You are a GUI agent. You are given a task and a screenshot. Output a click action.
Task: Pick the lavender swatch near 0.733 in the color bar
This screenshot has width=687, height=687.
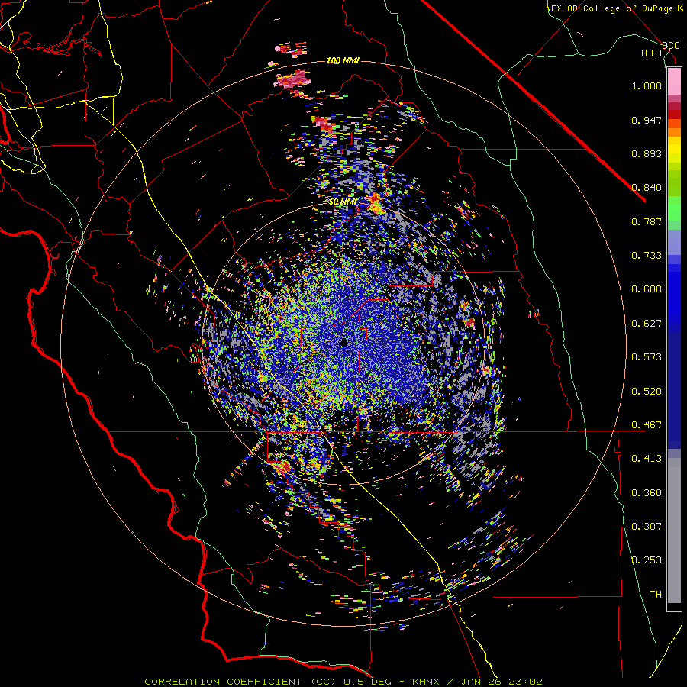(x=674, y=243)
